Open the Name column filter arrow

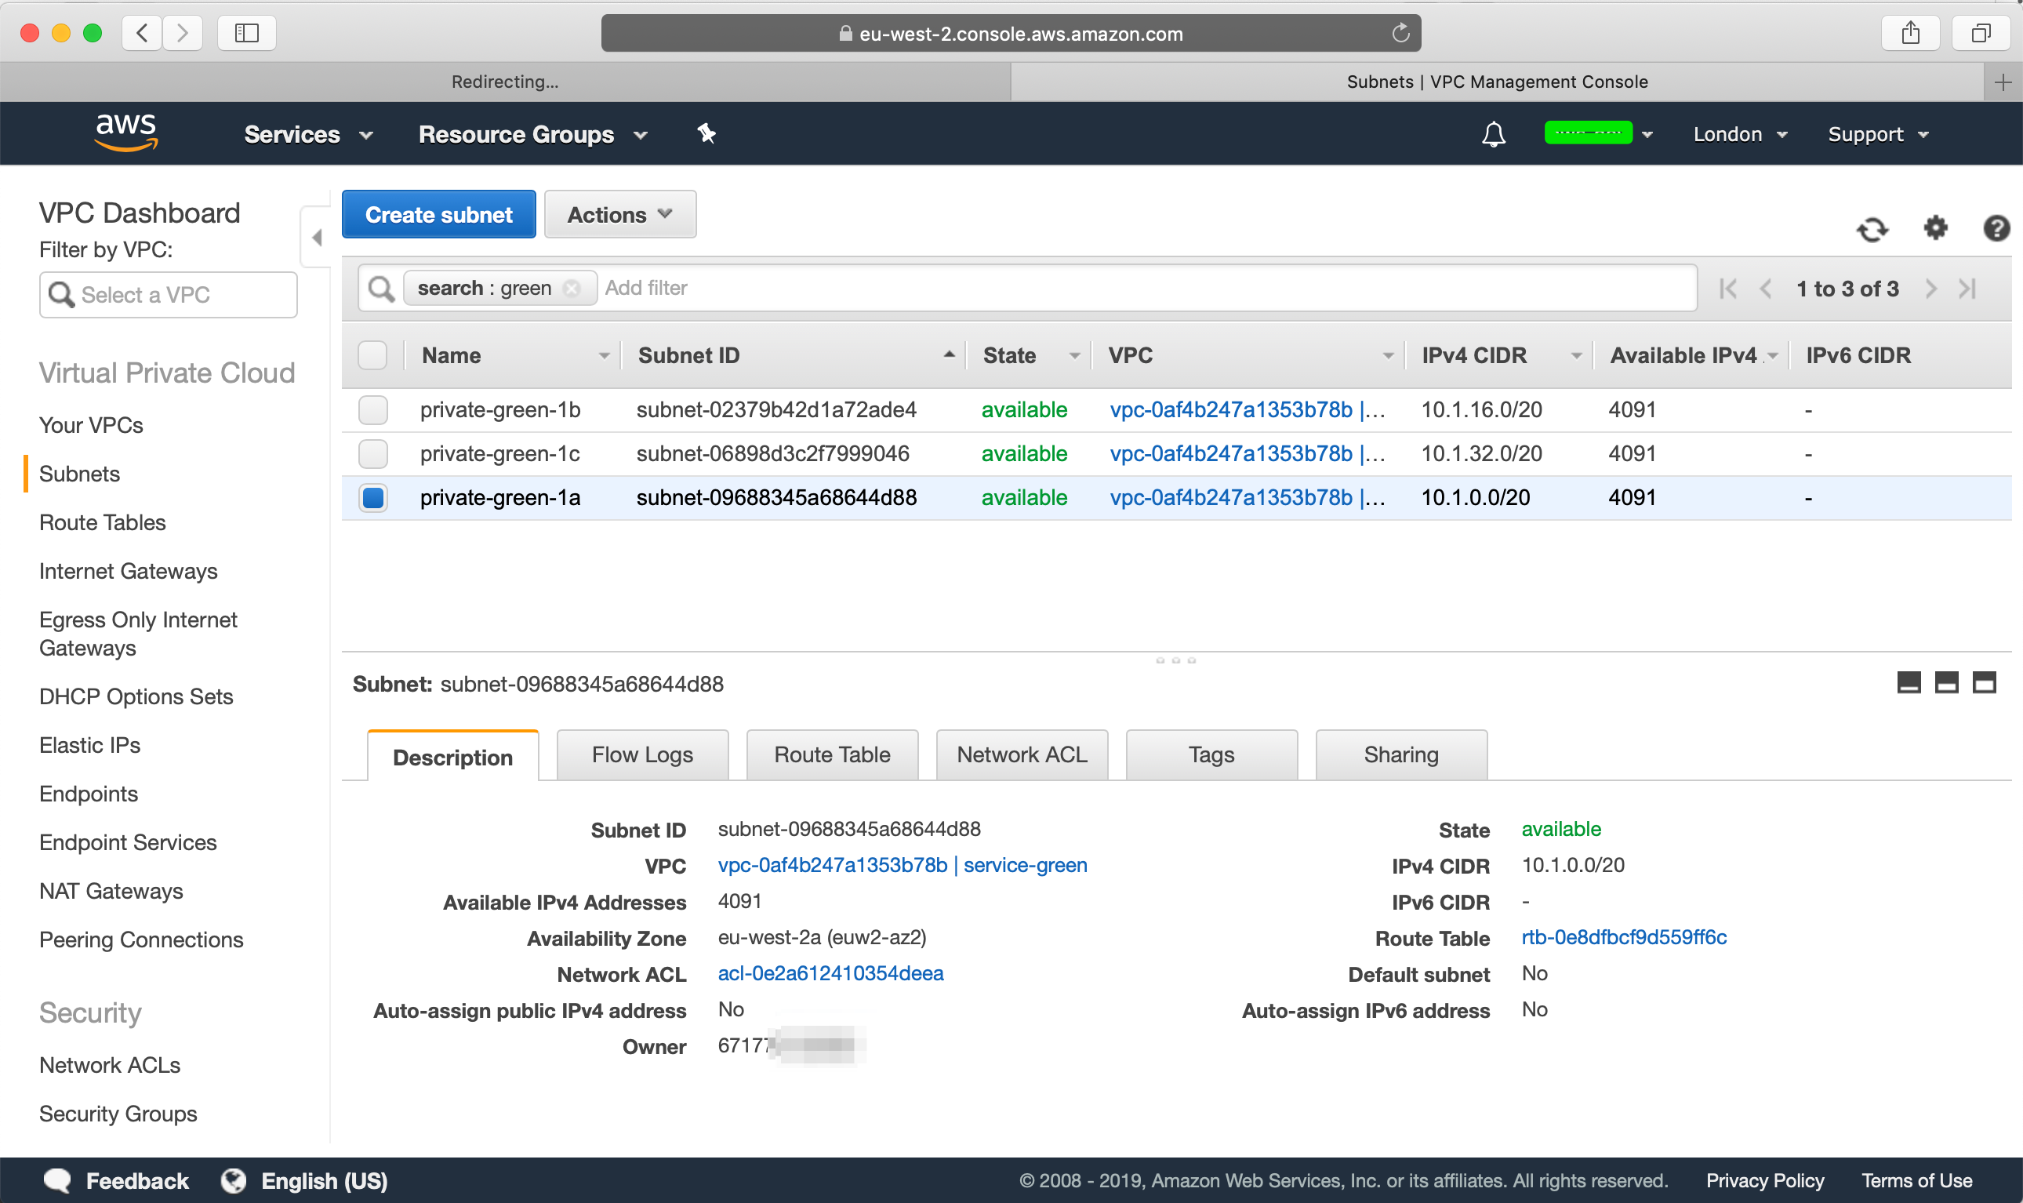pyautogui.click(x=603, y=356)
